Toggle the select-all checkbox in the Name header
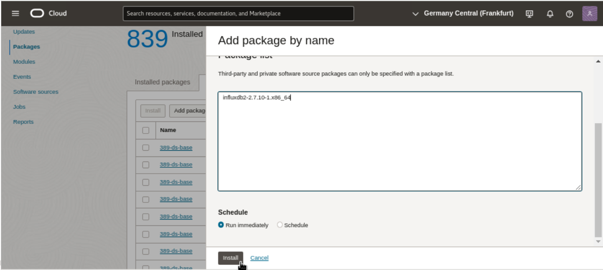 click(x=145, y=130)
